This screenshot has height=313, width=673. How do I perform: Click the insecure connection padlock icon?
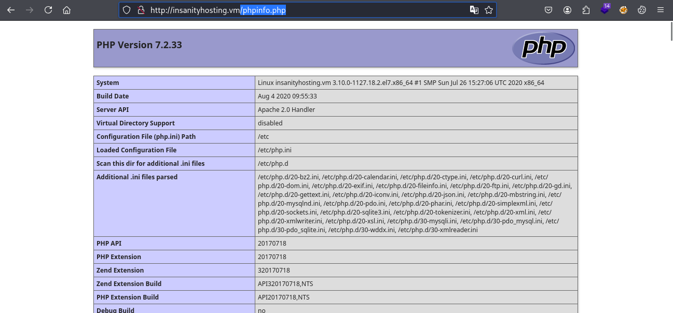tap(141, 10)
